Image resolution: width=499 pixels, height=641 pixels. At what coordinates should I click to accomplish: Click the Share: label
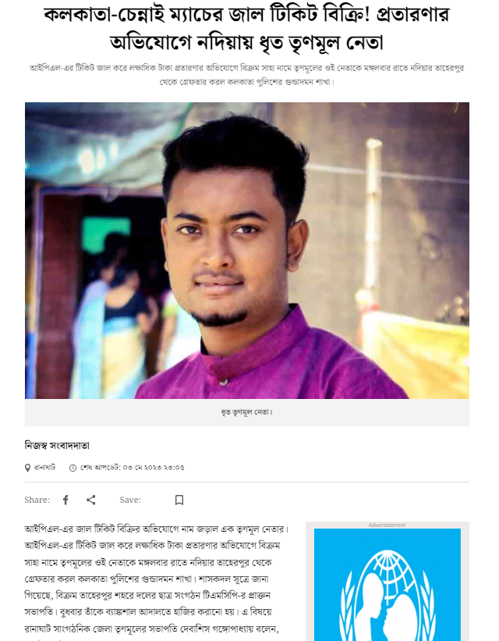[37, 500]
